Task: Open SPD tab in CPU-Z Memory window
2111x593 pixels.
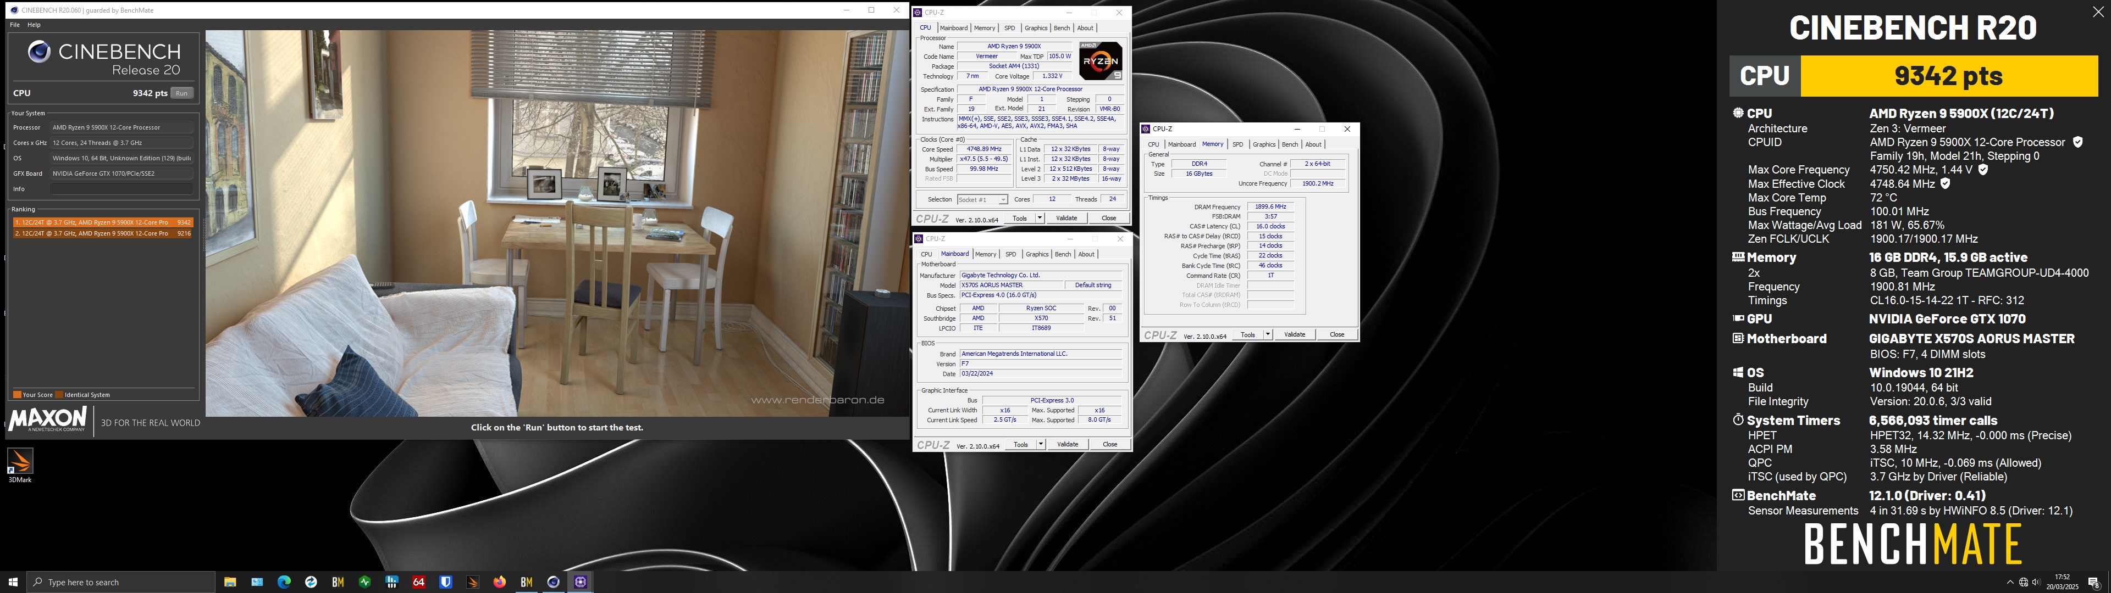Action: click(1237, 144)
